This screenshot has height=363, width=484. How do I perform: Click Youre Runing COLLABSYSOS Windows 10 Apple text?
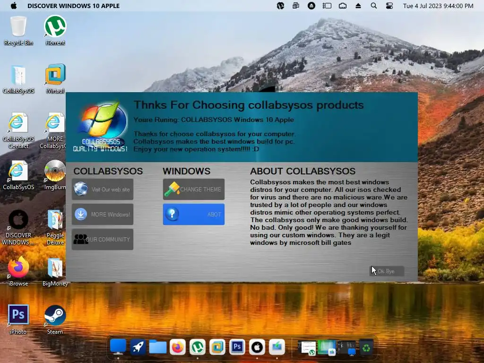pos(214,120)
